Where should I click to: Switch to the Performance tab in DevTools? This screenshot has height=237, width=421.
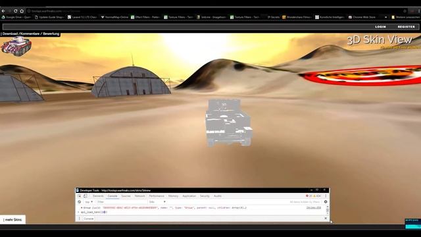157,196
